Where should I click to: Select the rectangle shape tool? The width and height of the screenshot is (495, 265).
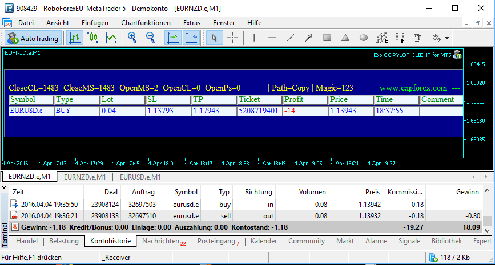click(327, 38)
